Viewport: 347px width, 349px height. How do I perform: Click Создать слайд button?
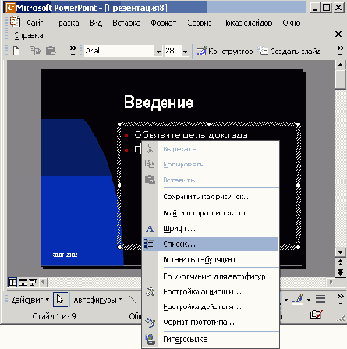click(289, 51)
